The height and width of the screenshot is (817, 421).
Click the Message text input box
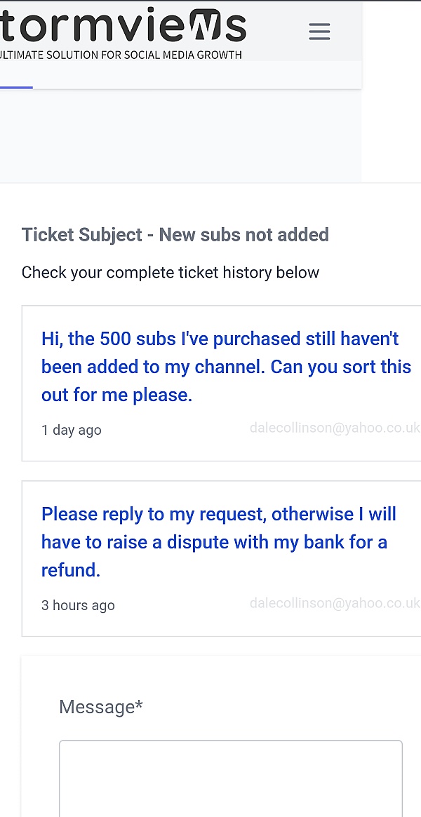pos(231,778)
